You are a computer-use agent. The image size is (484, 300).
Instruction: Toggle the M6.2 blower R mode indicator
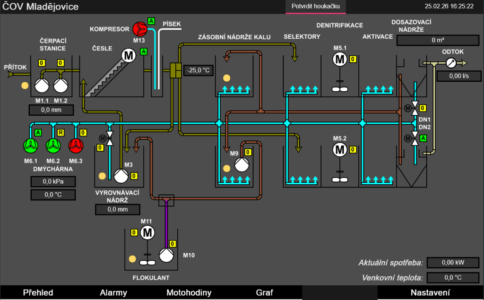[x=60, y=132]
